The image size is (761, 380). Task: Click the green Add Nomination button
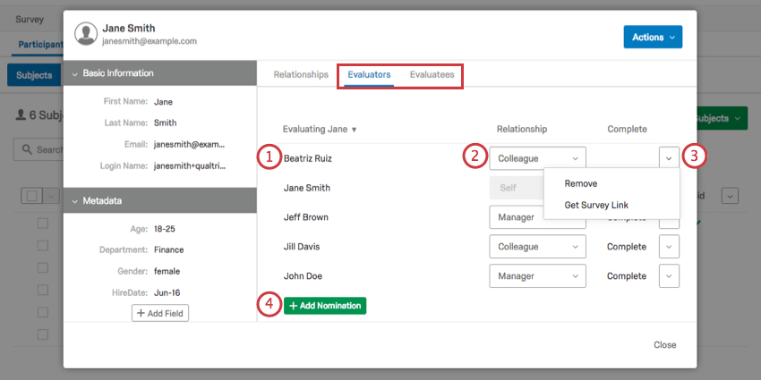[325, 306]
